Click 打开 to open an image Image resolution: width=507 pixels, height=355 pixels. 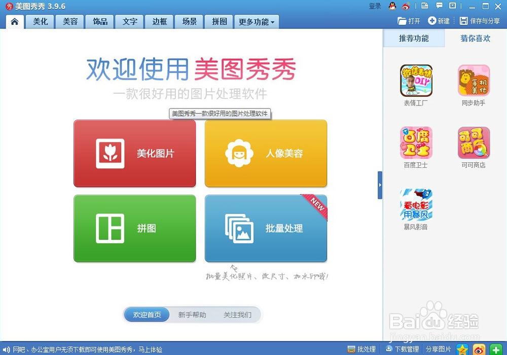click(409, 21)
